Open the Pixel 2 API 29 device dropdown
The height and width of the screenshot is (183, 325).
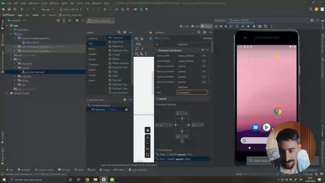71,9
